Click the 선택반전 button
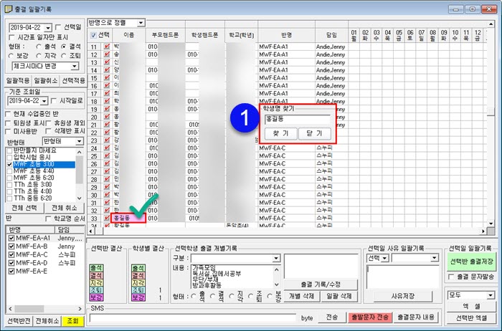502x331 pixels. 19,321
